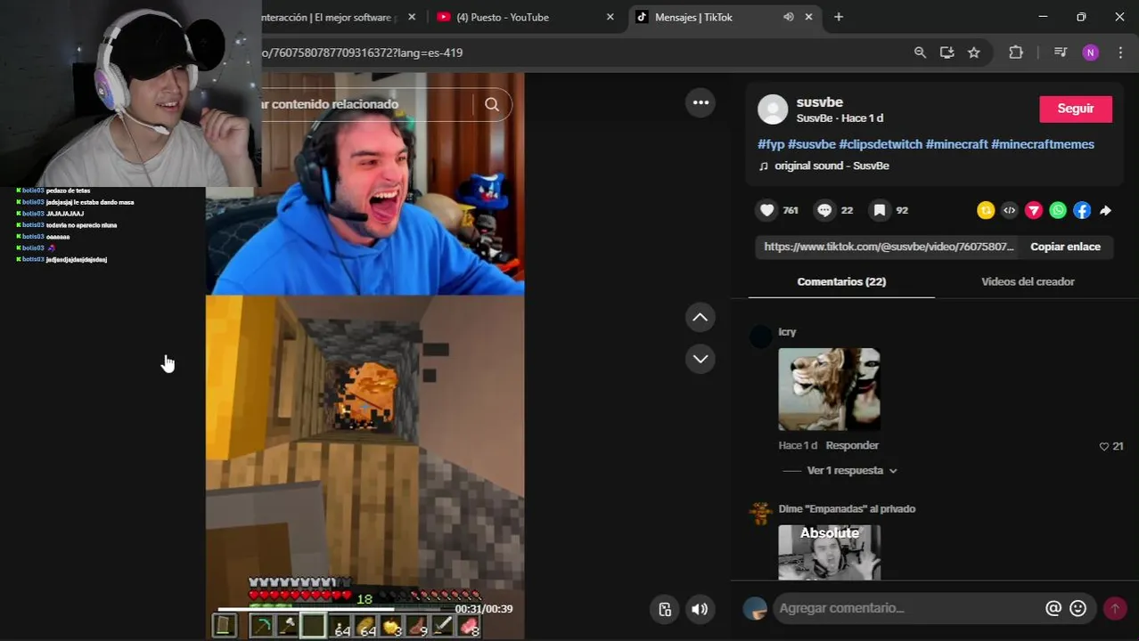The height and width of the screenshot is (641, 1139).
Task: Open Icry's comment image
Action: point(829,389)
